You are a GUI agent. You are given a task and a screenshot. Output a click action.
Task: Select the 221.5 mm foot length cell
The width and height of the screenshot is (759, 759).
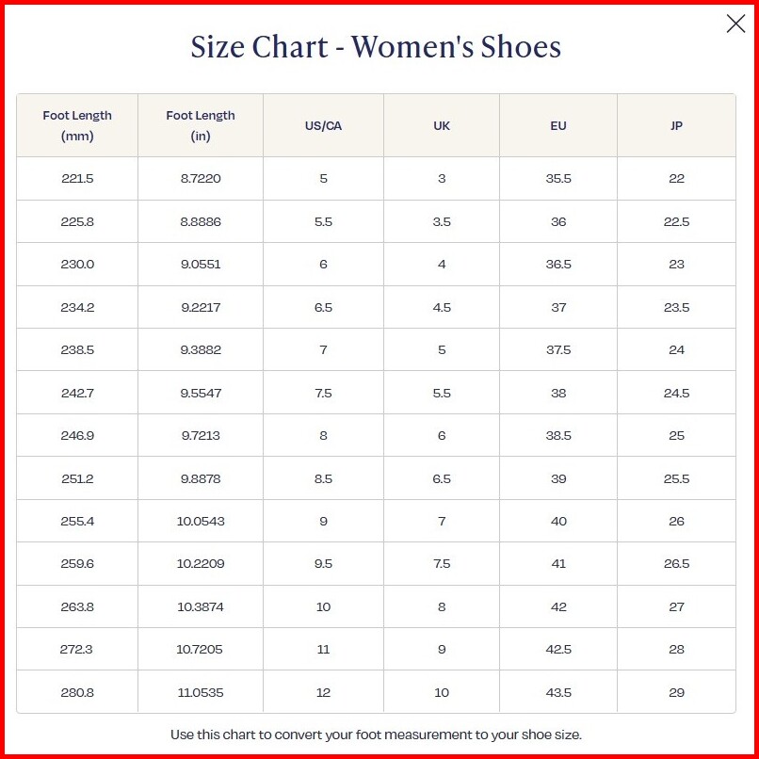point(77,179)
